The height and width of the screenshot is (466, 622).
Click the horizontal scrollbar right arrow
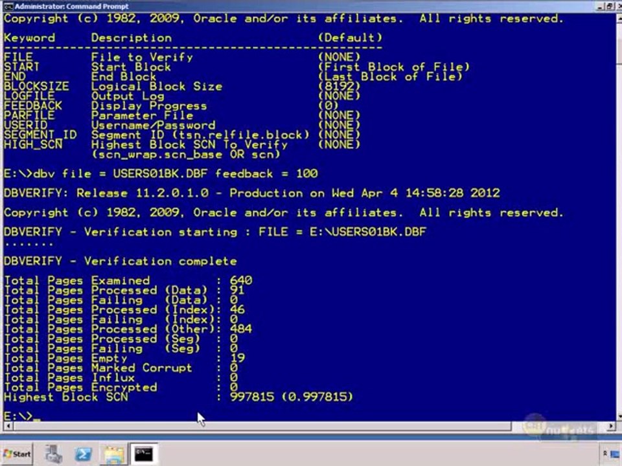pyautogui.click(x=611, y=426)
